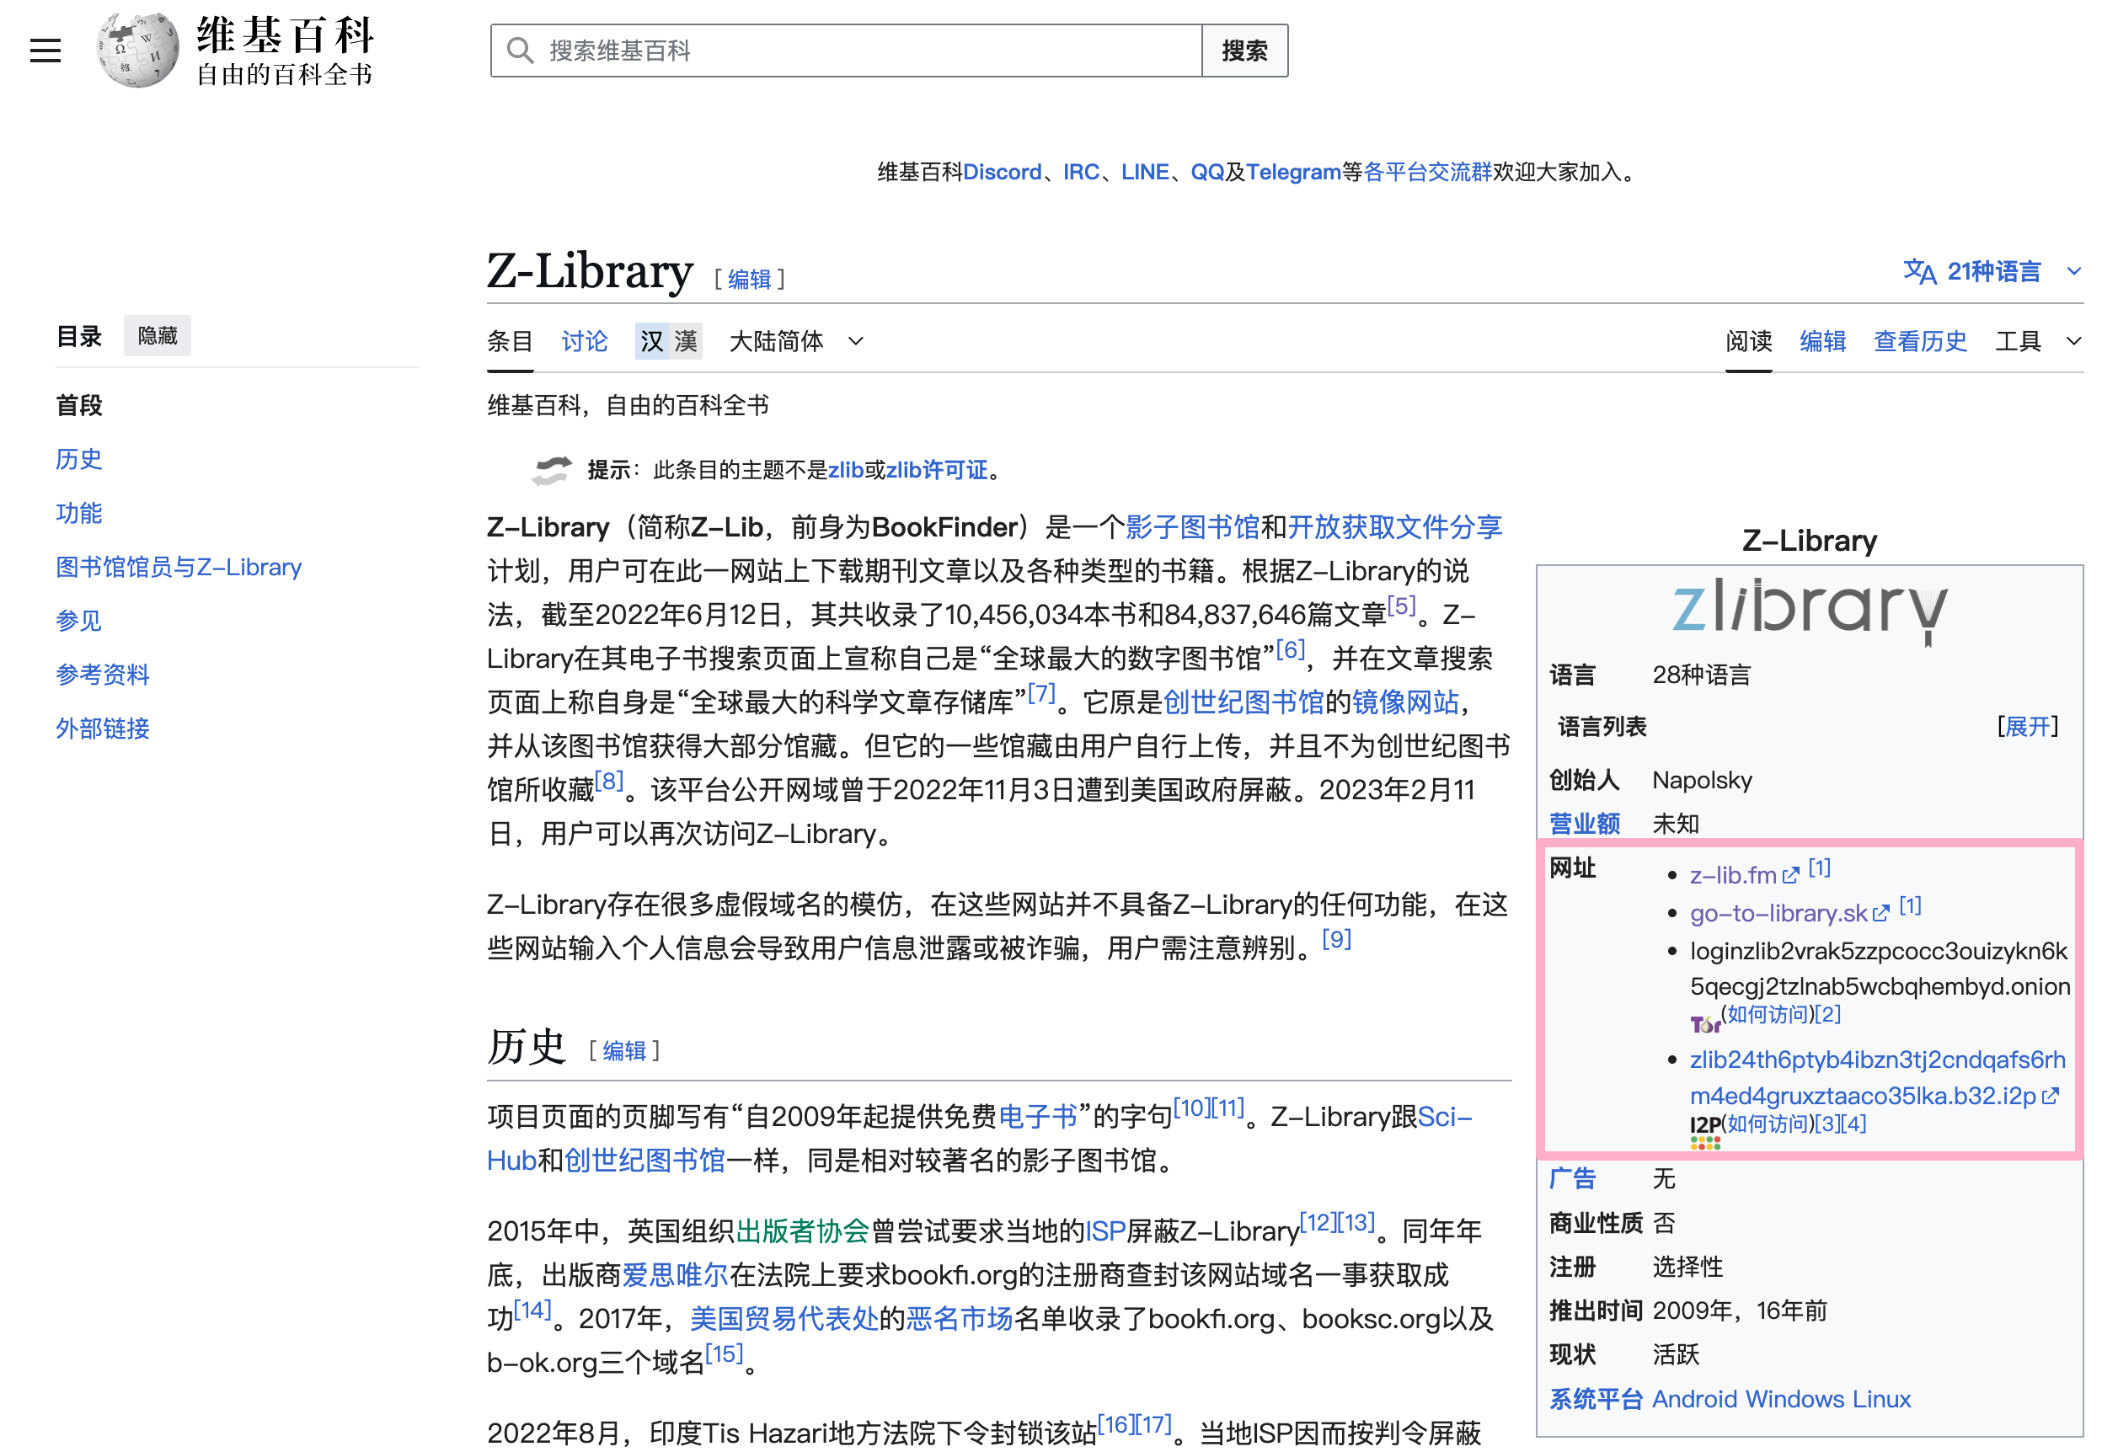Open the 美国贸易代表处 link
This screenshot has height=1452, width=2118.
coord(784,1318)
